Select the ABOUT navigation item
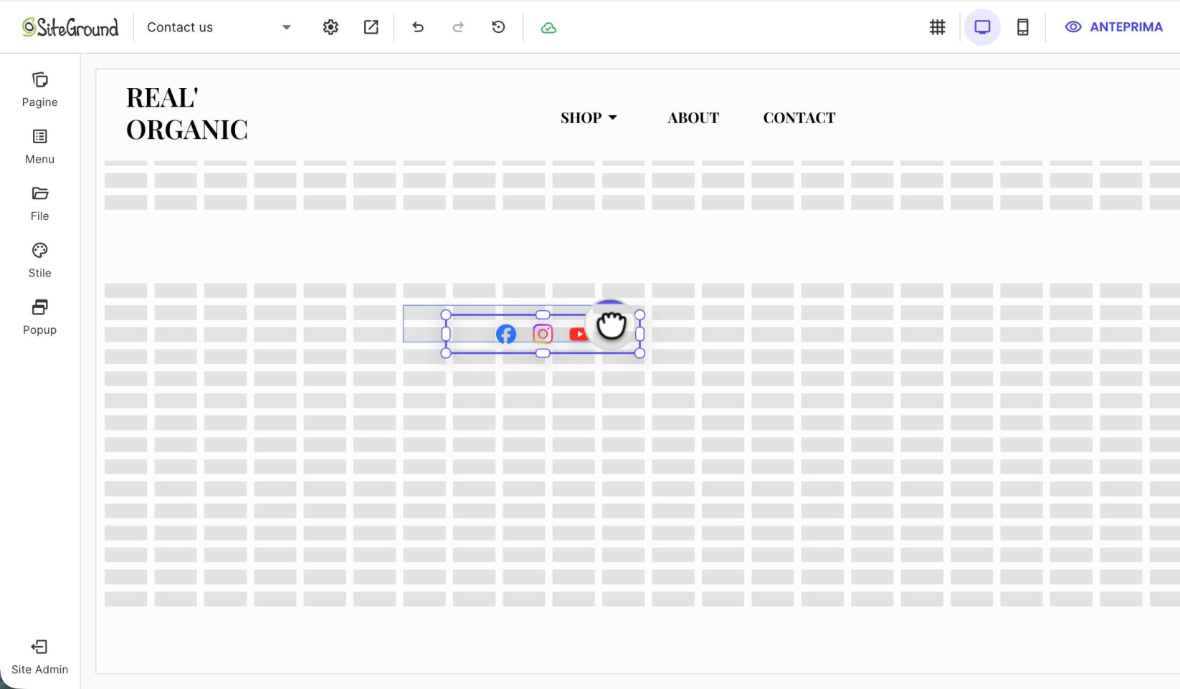1180x689 pixels. pos(693,117)
